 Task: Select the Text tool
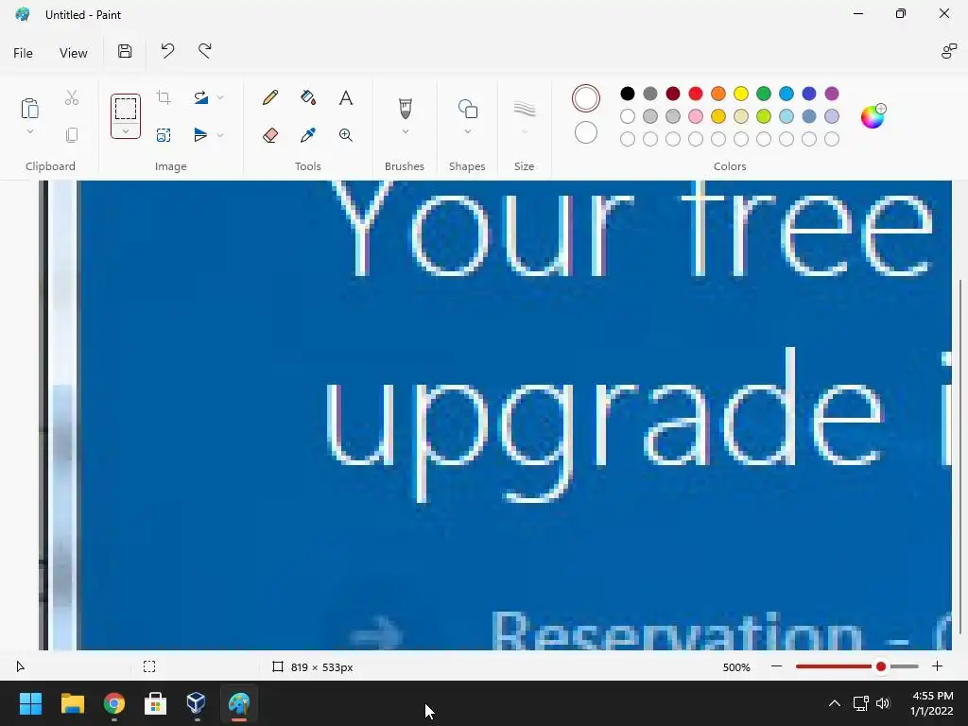(x=346, y=97)
